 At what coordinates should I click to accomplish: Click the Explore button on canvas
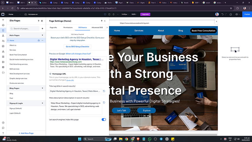click(x=147, y=111)
